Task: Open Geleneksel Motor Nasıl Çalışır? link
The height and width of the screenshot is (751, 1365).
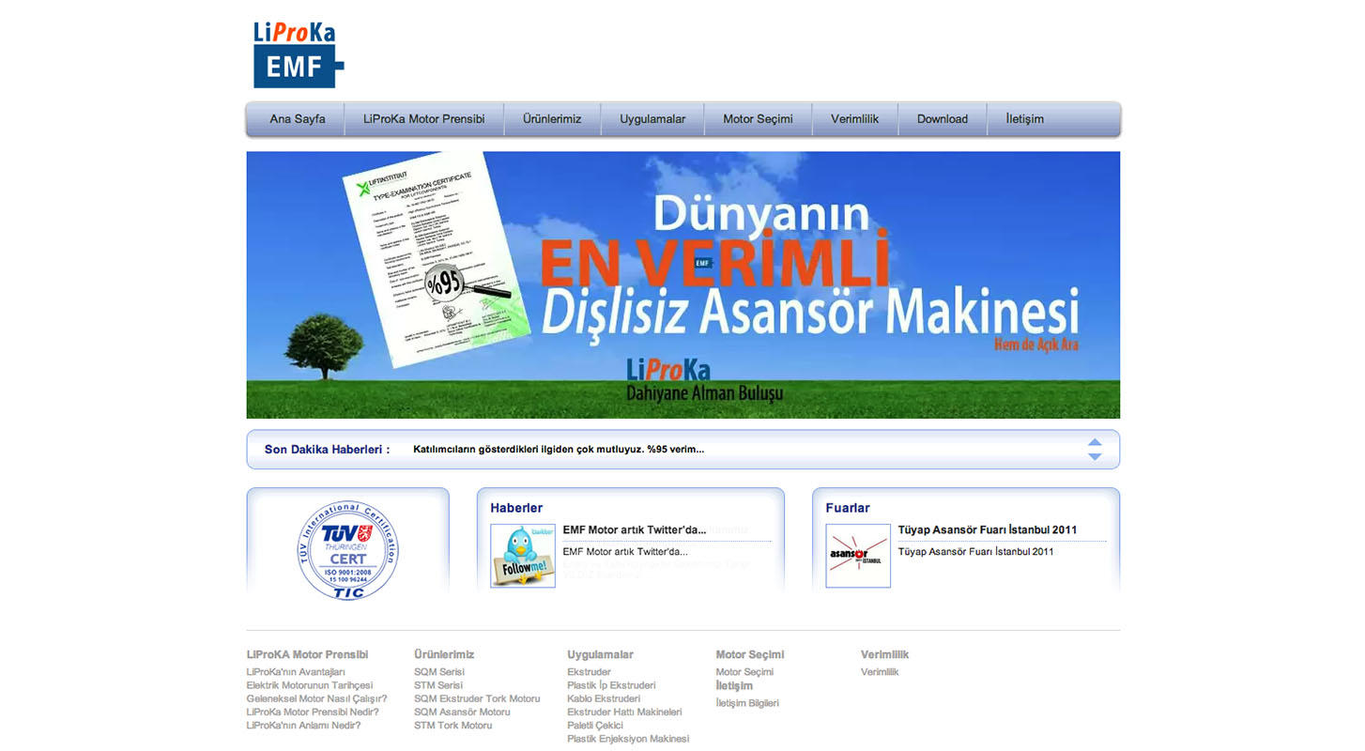Action: click(316, 698)
